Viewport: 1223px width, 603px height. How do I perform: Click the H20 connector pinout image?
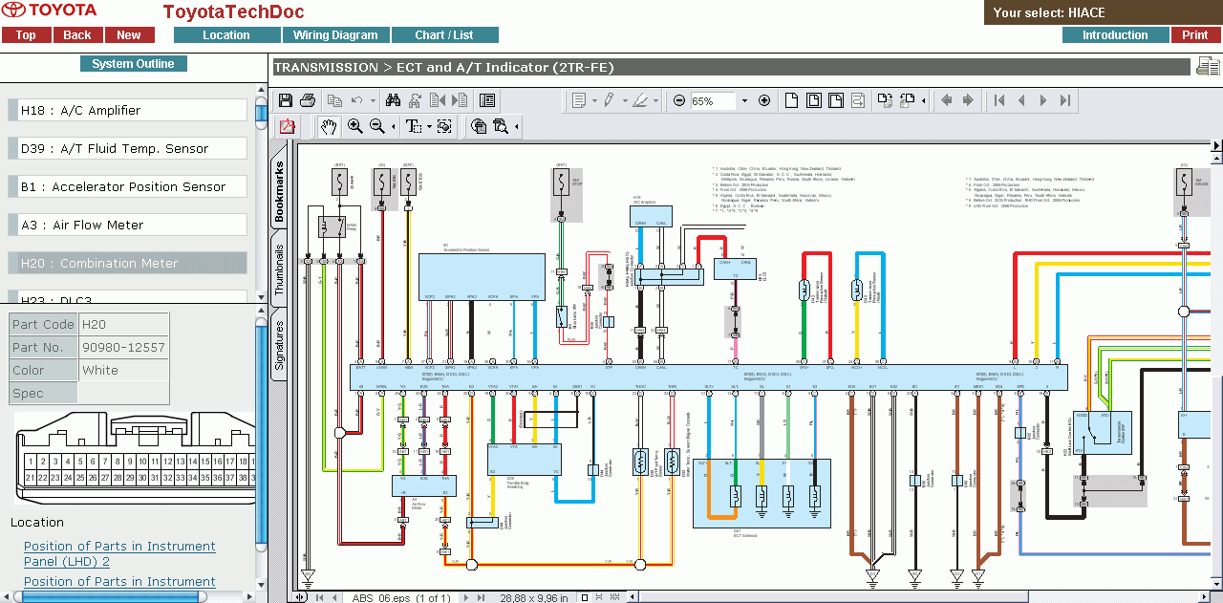(x=134, y=458)
